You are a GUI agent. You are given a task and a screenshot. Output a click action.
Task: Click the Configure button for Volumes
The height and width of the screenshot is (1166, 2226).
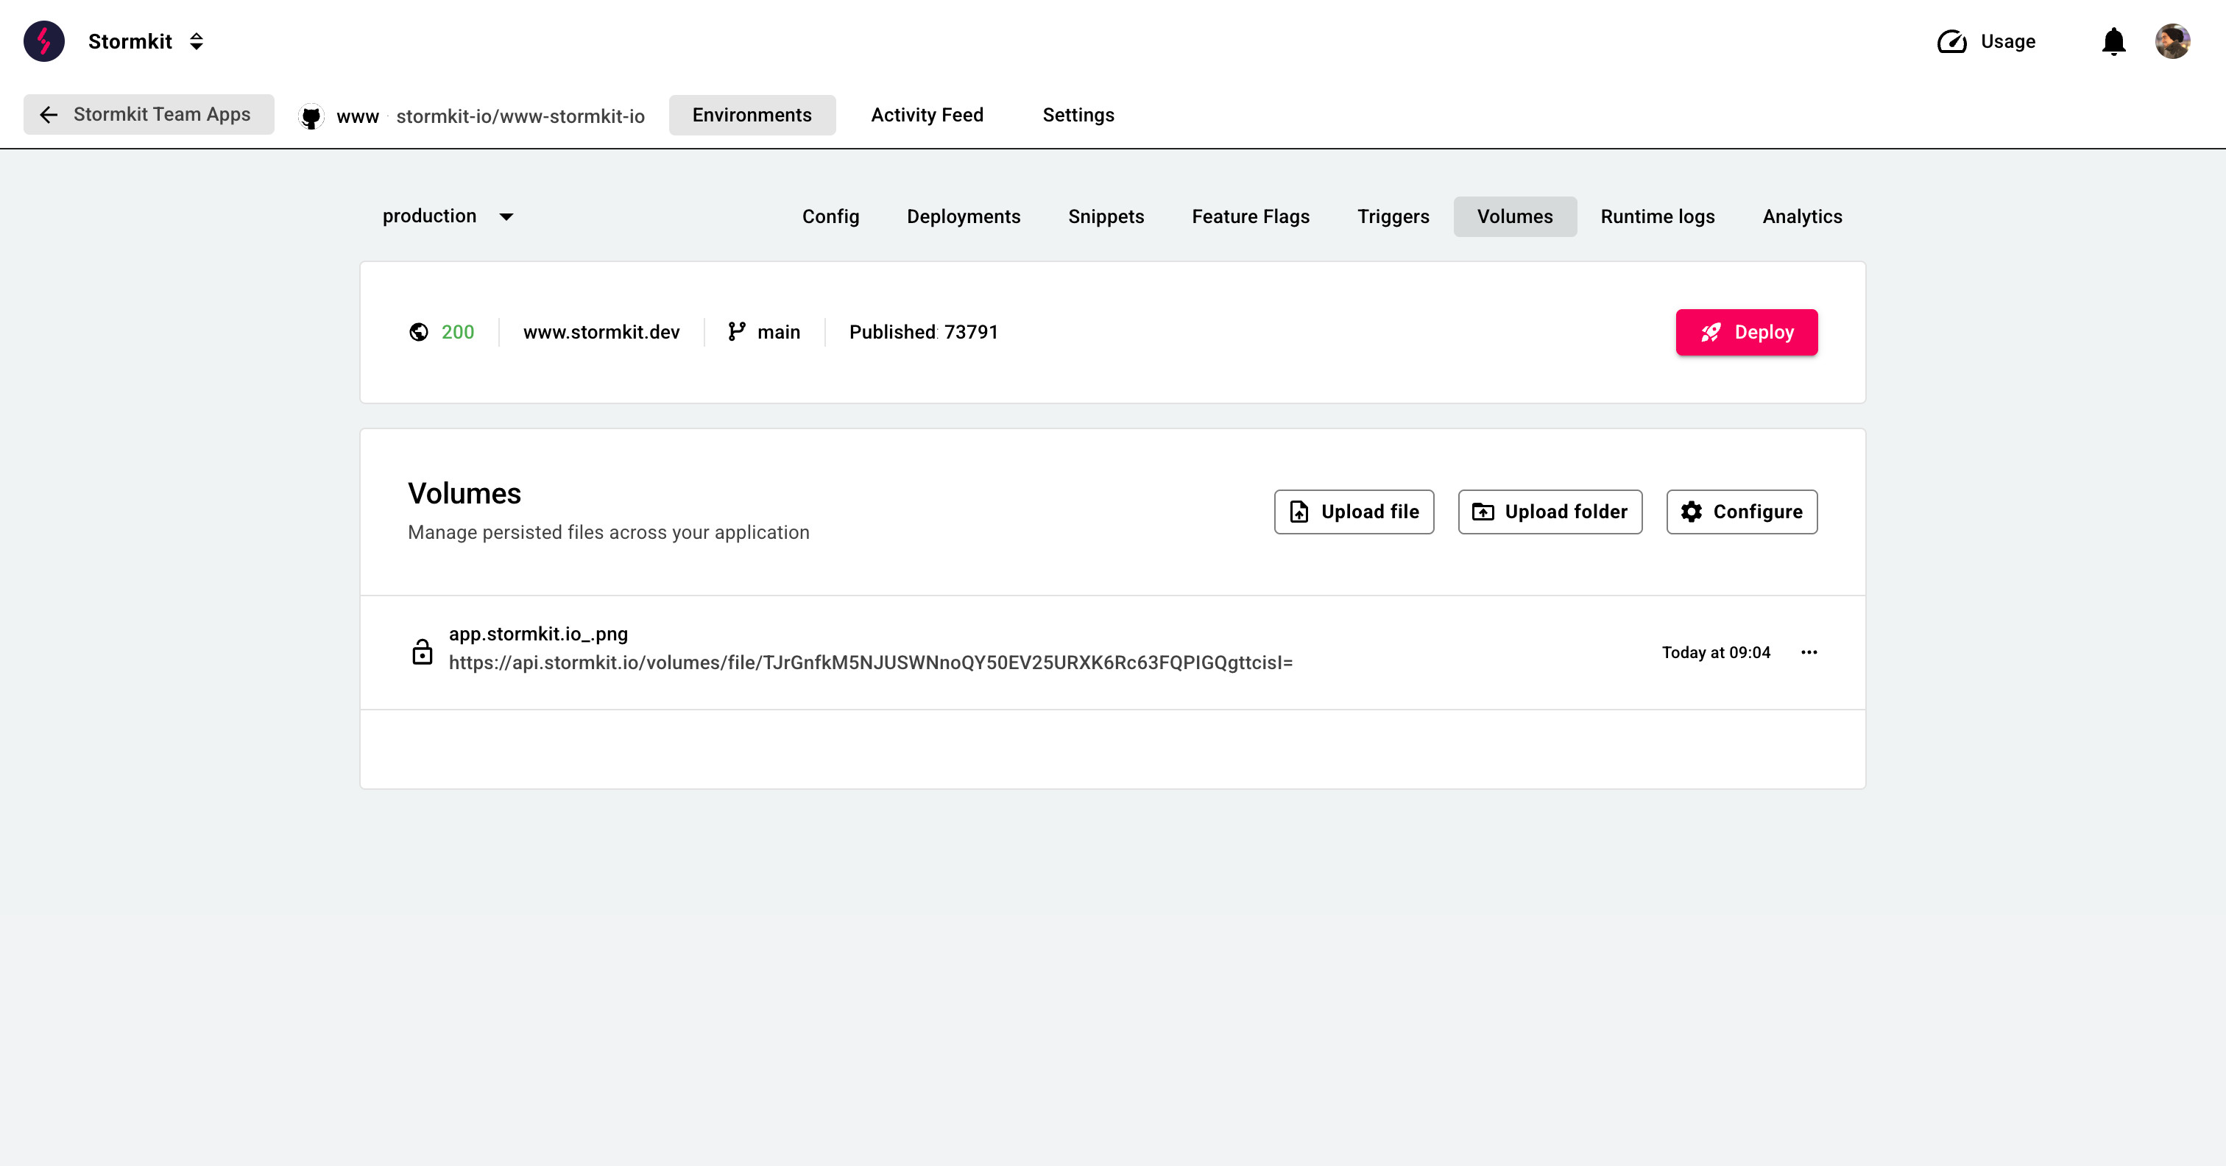tap(1742, 511)
